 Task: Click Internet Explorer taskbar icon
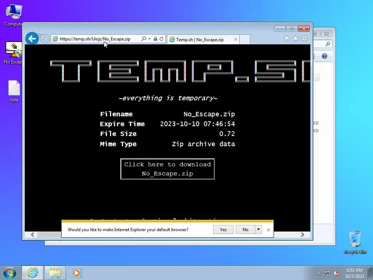click(x=32, y=273)
